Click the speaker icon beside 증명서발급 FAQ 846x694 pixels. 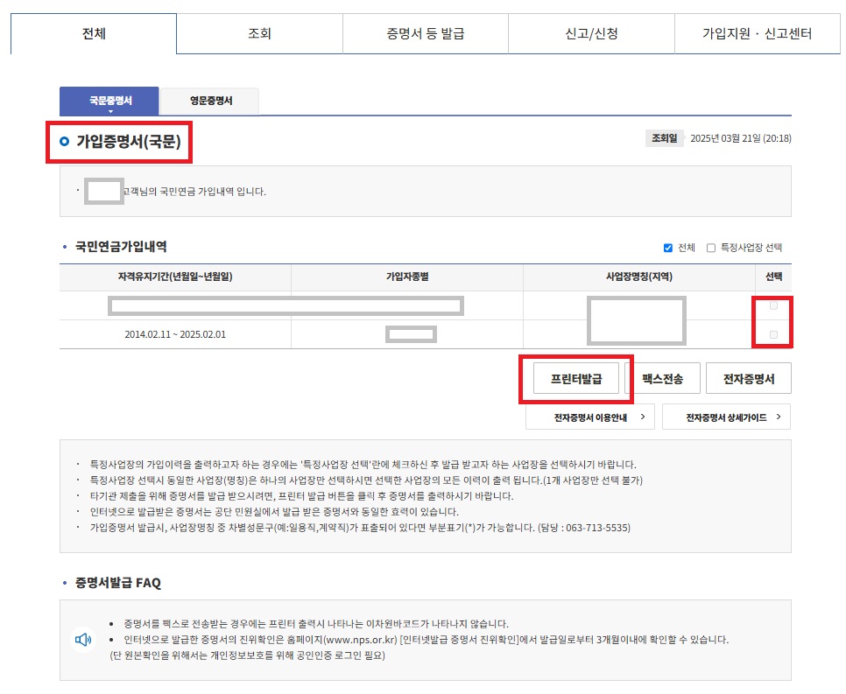pos(81,640)
